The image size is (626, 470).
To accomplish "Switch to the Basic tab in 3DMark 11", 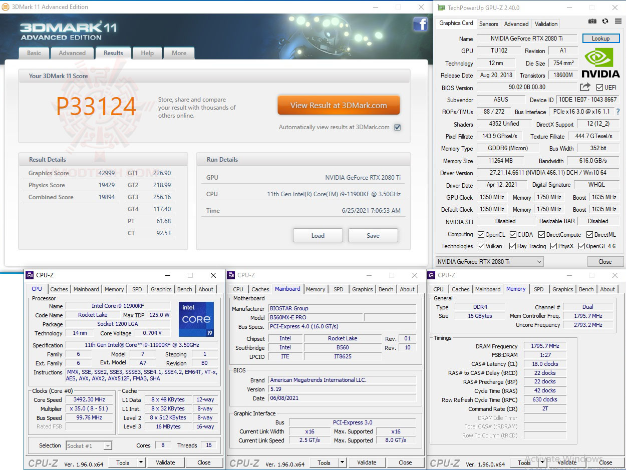I will [x=34, y=53].
